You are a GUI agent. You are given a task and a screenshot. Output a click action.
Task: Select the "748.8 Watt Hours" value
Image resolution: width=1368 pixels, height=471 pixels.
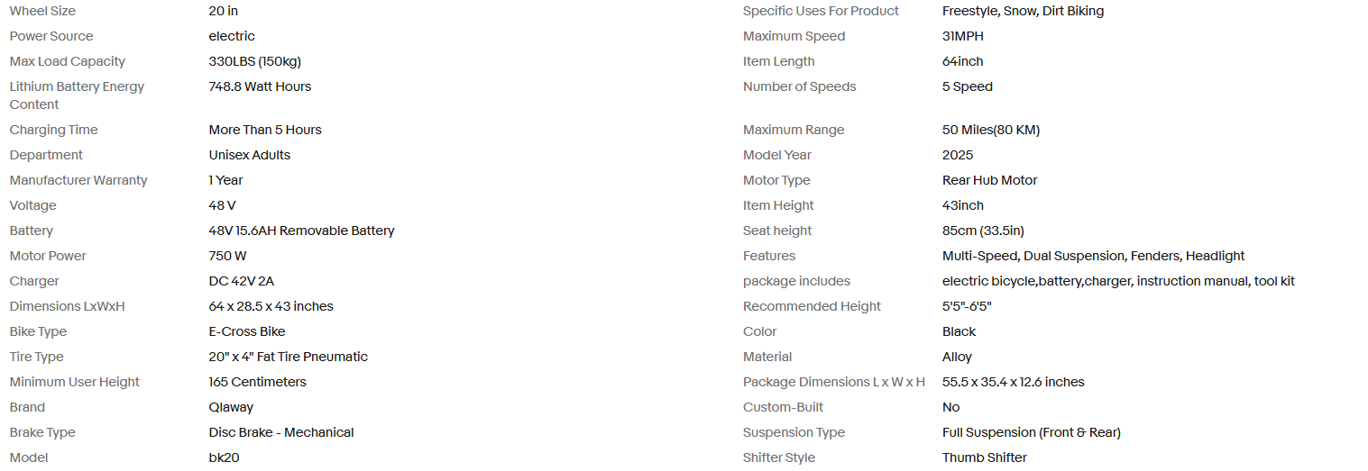[260, 87]
